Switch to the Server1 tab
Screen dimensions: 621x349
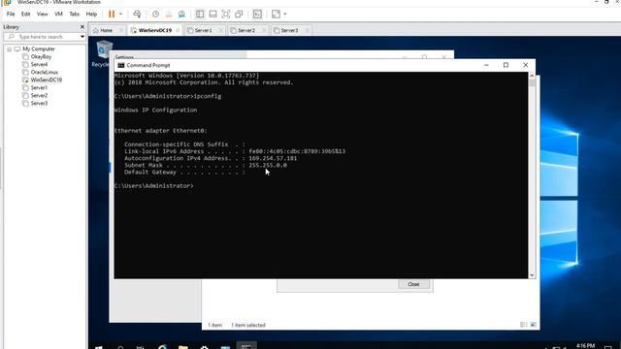(x=203, y=30)
